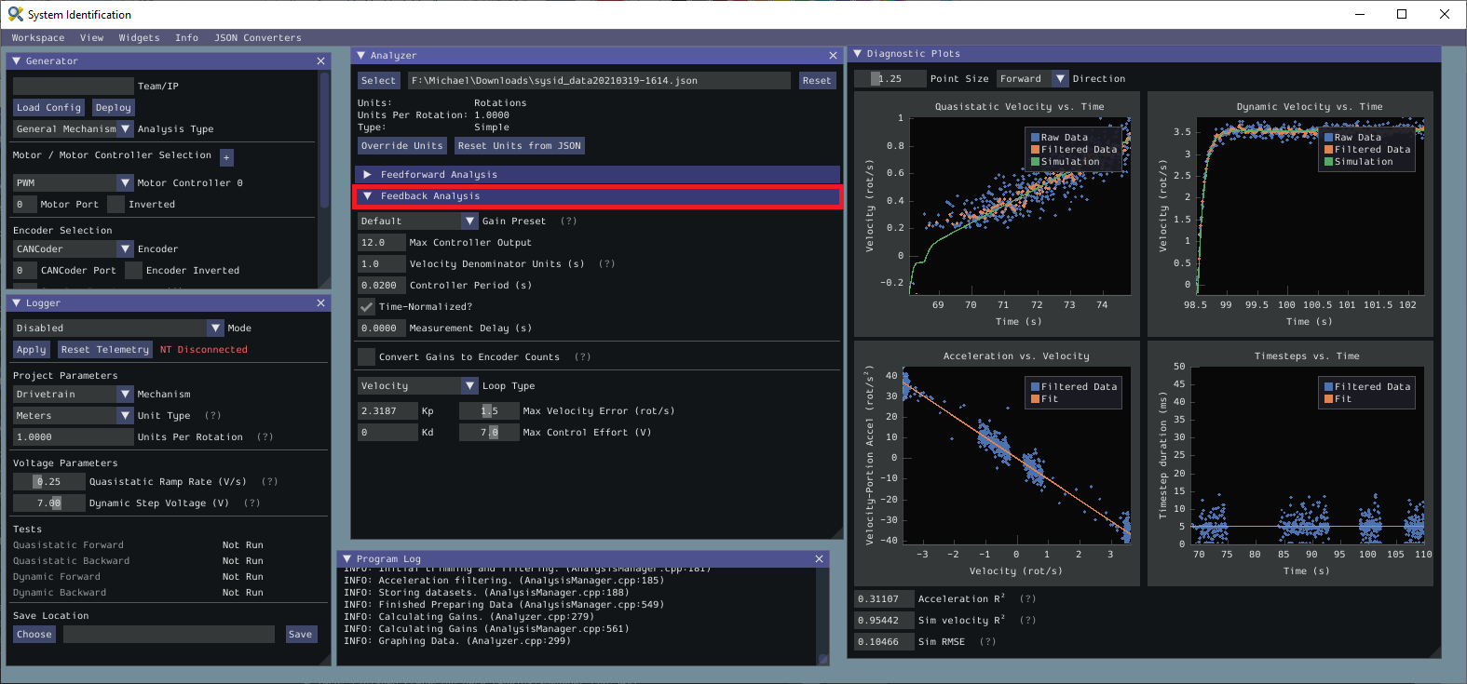Click the Units Per Rotation field
The width and height of the screenshot is (1467, 684).
pos(74,437)
